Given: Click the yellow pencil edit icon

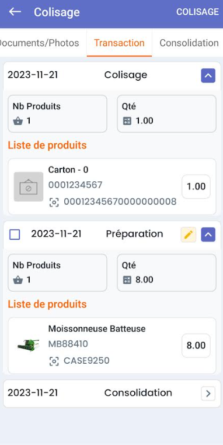Looking at the screenshot, I should 189,234.
